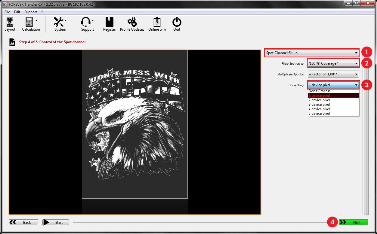Screen dimensions: 377x234
Task: Open the Support menu in menu bar
Action: pos(31,12)
